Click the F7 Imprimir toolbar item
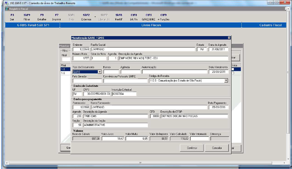 [x=57, y=17]
